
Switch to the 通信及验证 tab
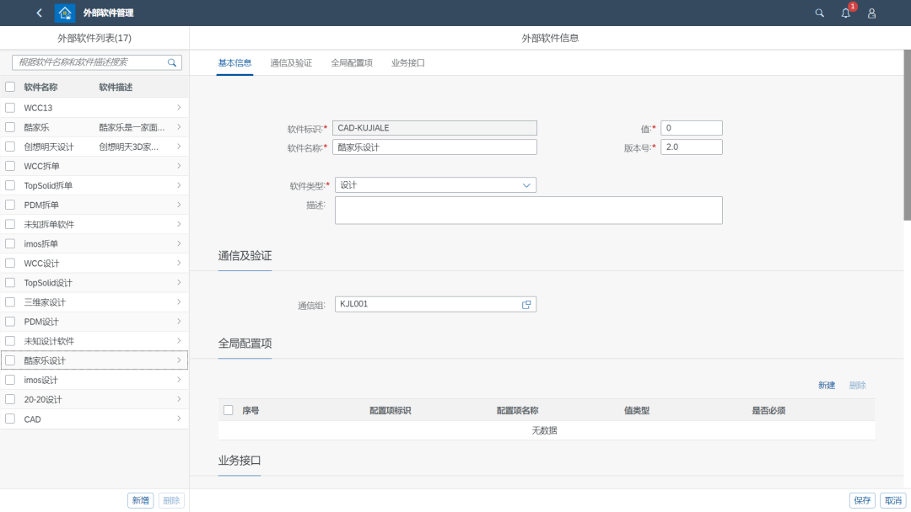[x=291, y=63]
